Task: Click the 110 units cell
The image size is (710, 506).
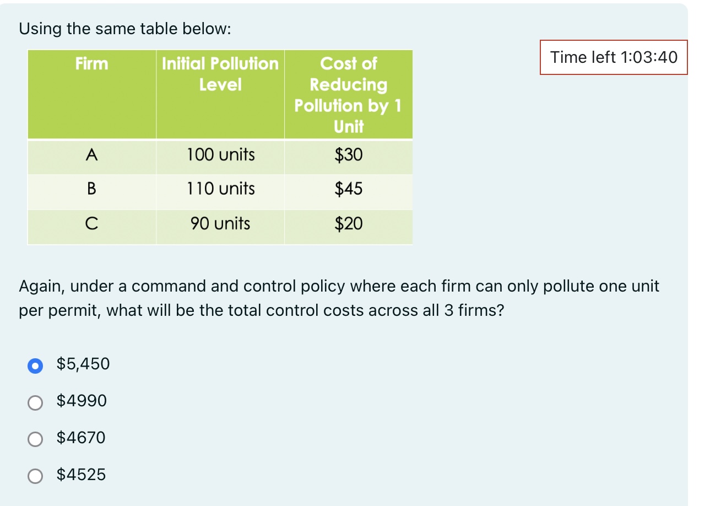Action: pyautogui.click(x=220, y=189)
